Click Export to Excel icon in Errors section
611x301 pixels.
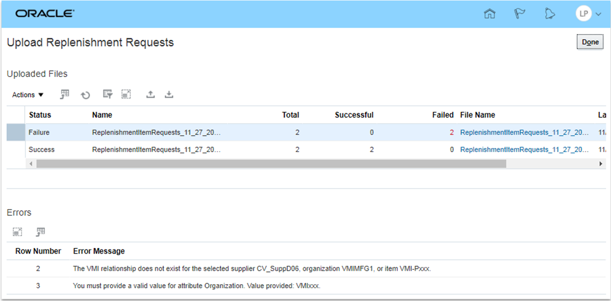(40, 232)
